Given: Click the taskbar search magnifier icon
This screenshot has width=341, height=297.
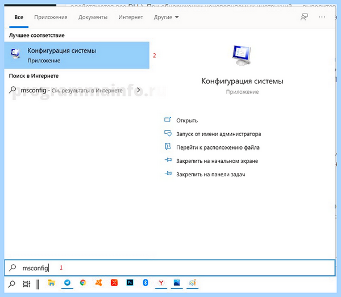Looking at the screenshot, I should click(x=11, y=284).
